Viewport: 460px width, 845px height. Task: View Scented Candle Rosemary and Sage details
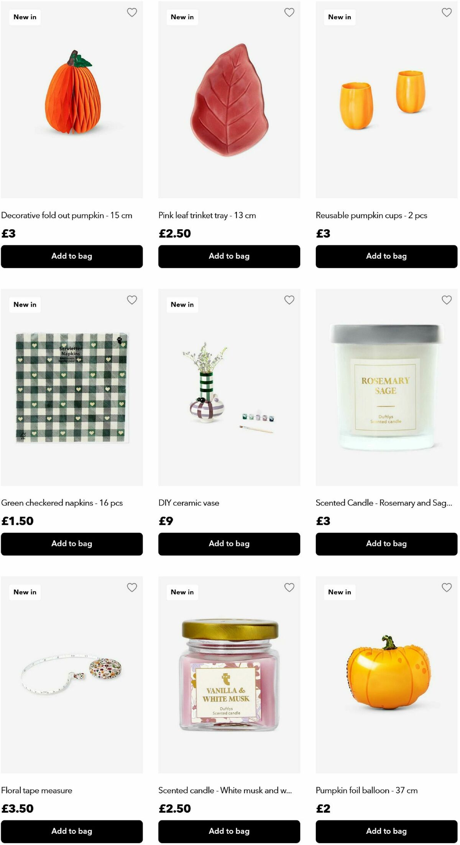384,503
